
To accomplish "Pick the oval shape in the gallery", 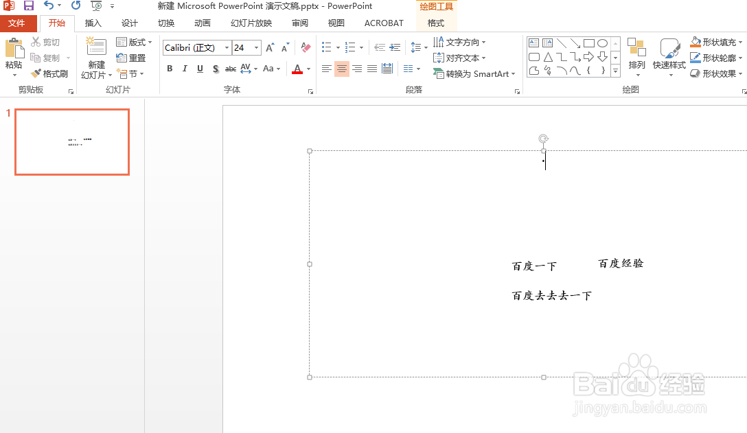I will (x=603, y=43).
